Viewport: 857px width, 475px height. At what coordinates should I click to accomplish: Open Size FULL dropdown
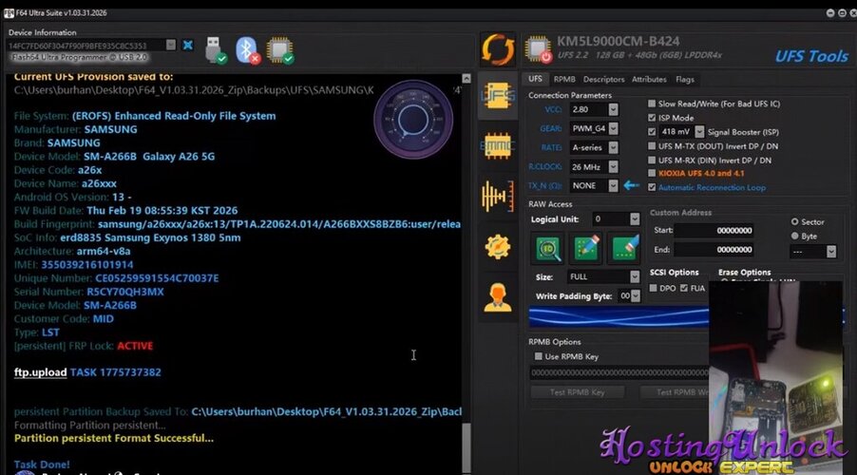click(x=635, y=276)
